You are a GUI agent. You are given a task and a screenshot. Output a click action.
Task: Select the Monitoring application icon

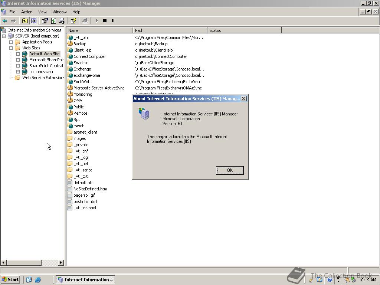(70, 94)
